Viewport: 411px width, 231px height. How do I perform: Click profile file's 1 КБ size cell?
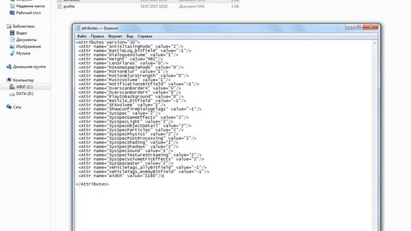235,6
